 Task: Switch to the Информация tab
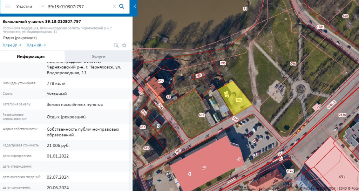click(31, 56)
